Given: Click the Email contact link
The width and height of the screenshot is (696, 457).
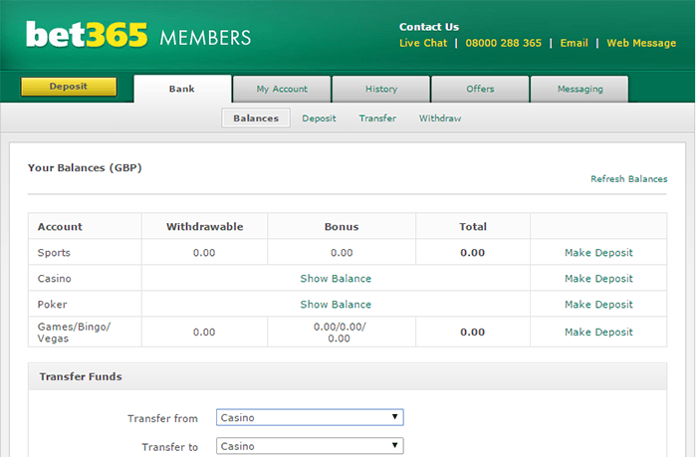Looking at the screenshot, I should (x=574, y=43).
